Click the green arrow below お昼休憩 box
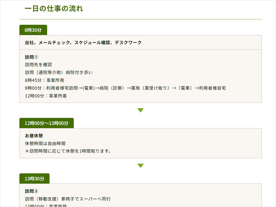 (x=141, y=166)
